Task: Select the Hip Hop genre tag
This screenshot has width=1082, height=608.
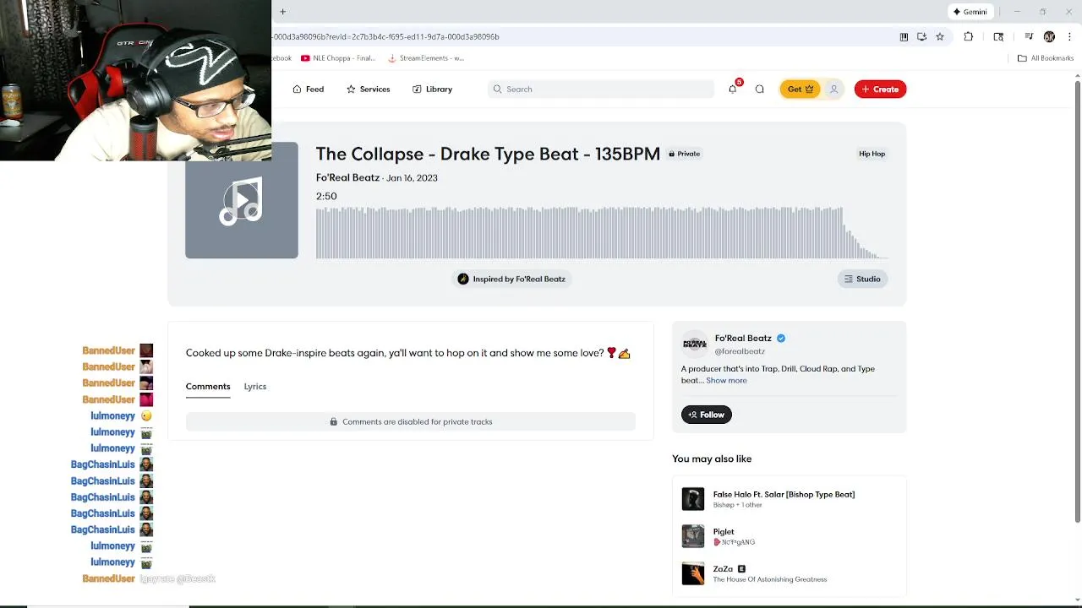Action: [x=872, y=154]
